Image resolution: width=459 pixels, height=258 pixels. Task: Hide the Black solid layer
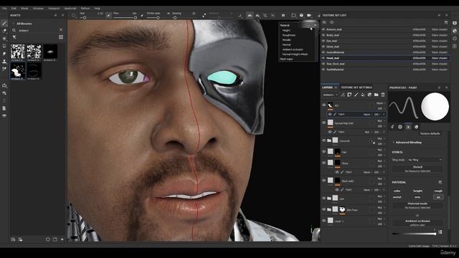[x=323, y=181]
